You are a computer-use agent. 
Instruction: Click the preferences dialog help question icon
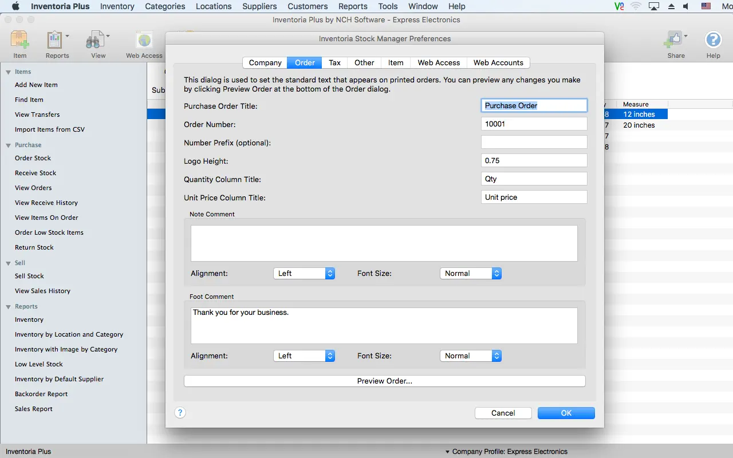click(x=180, y=413)
